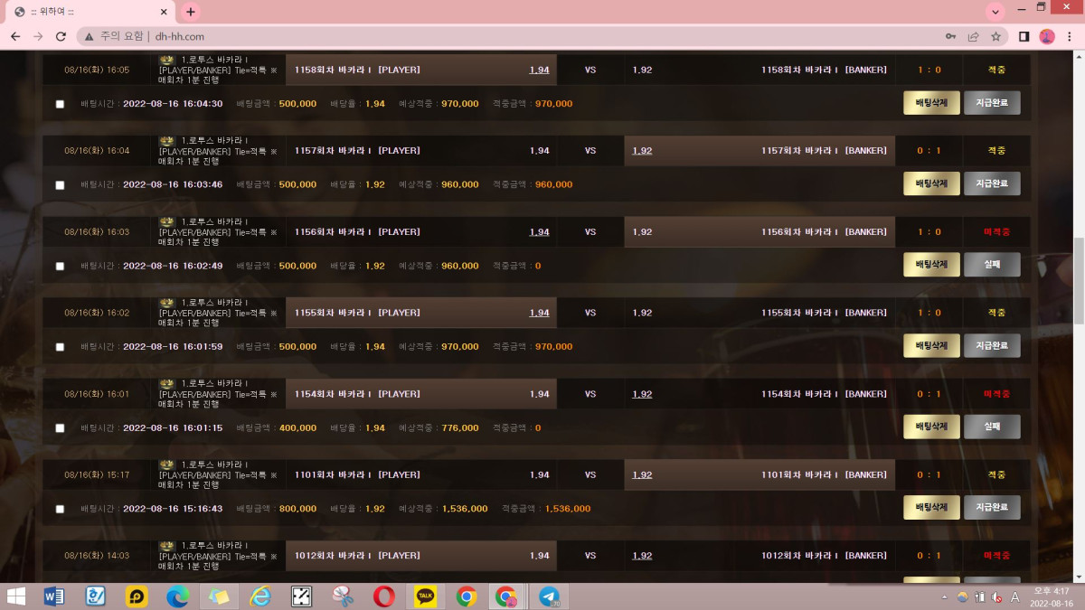The height and width of the screenshot is (610, 1085).
Task: Check the box for the 16:04:30 bet
Action: click(61, 104)
